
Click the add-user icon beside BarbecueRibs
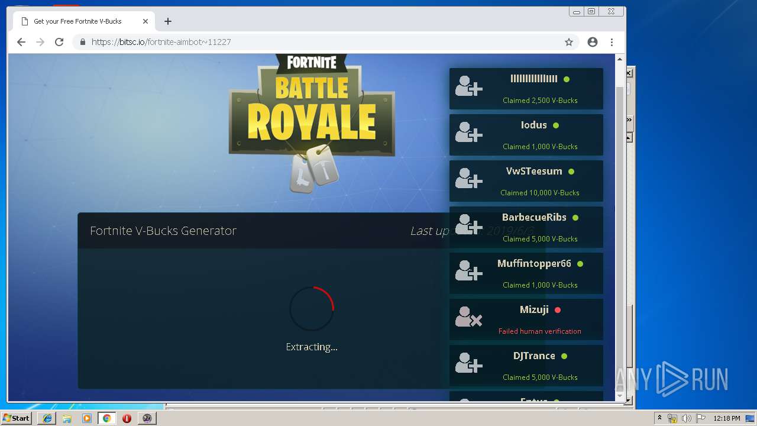point(469,224)
